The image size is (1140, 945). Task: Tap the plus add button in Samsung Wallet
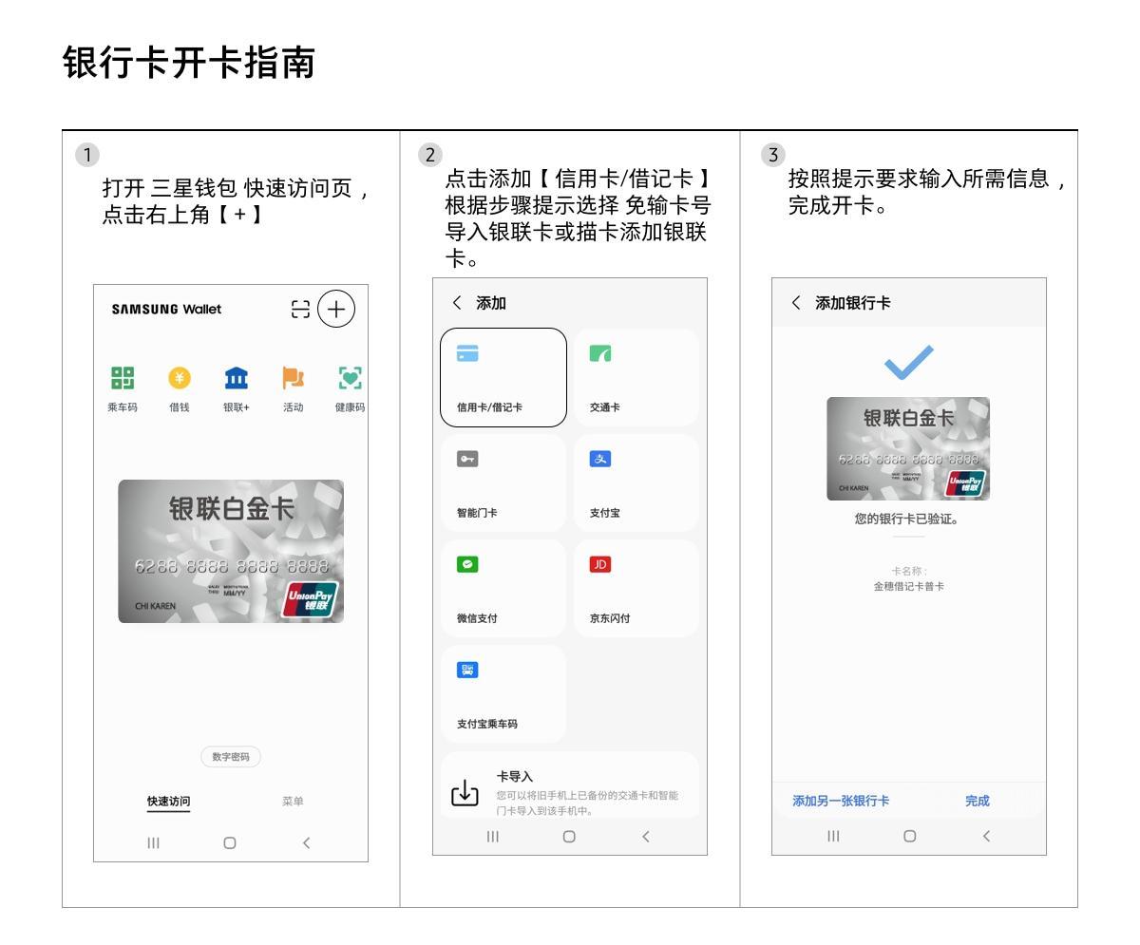tap(335, 310)
